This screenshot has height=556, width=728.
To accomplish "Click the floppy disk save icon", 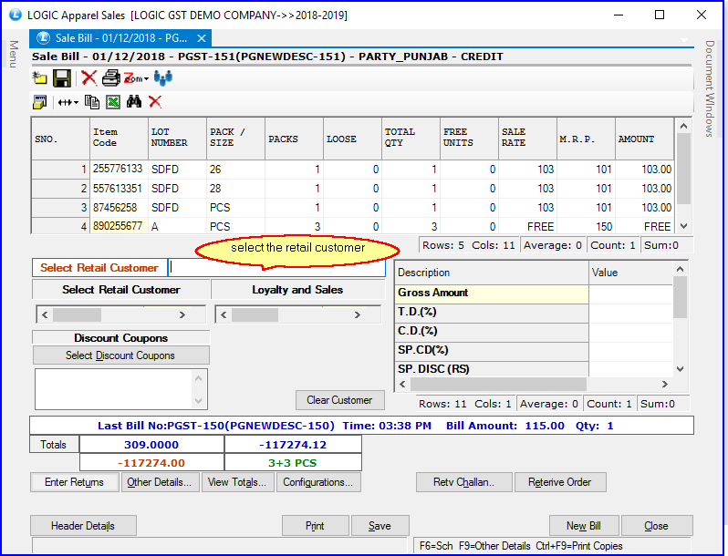I will pyautogui.click(x=62, y=78).
